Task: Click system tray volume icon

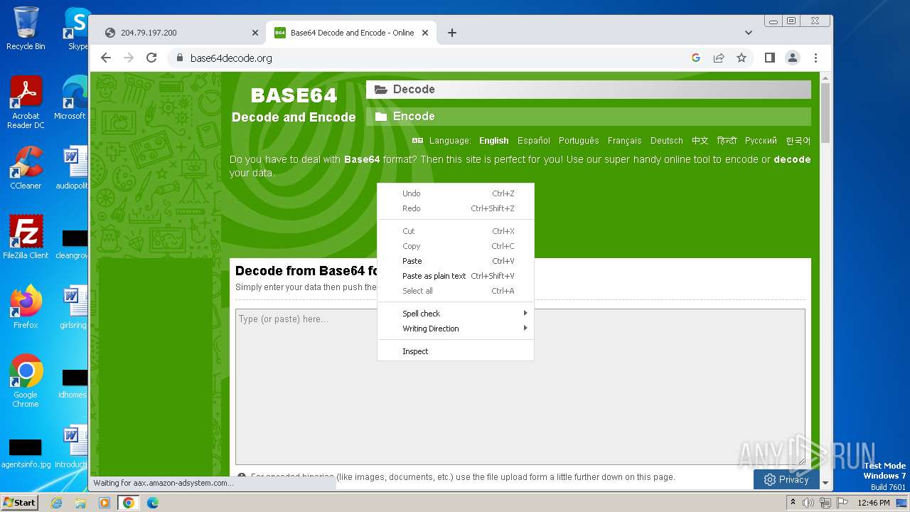Action: 808,503
